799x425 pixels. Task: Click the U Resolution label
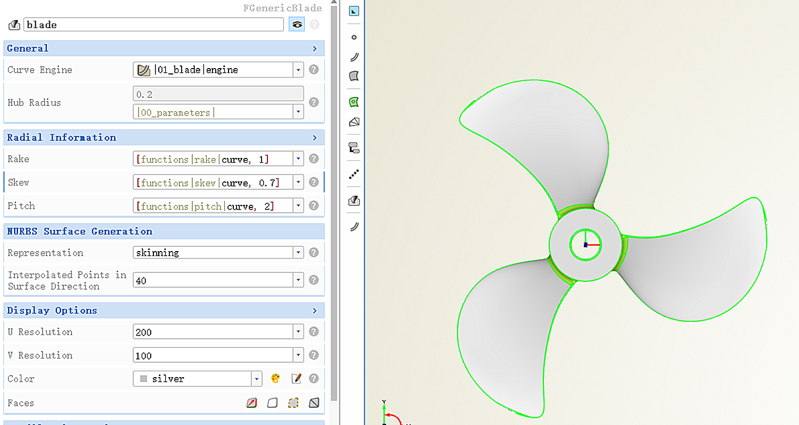[40, 332]
